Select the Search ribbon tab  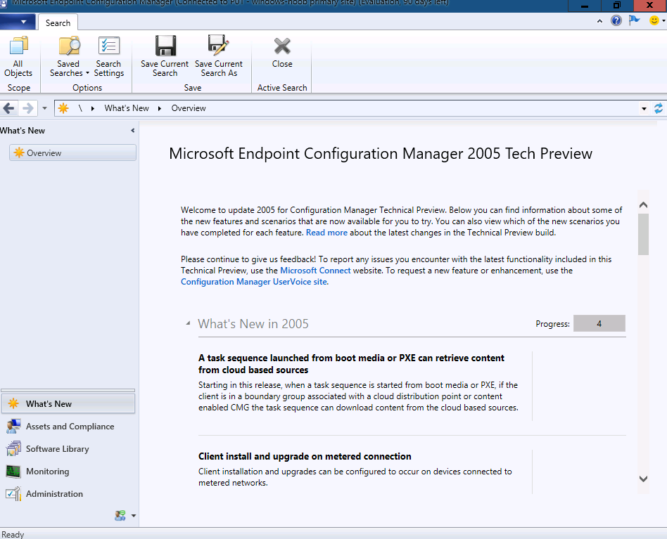58,23
